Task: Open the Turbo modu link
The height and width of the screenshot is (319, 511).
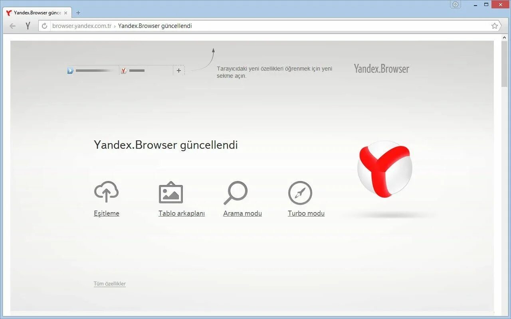Action: pyautogui.click(x=306, y=213)
